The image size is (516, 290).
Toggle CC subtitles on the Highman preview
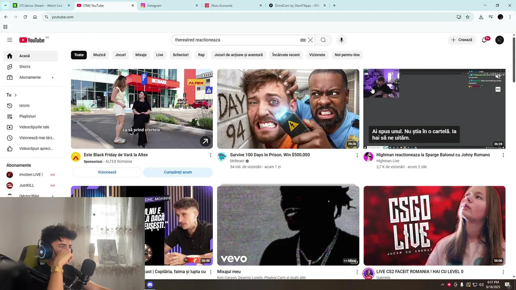498,89
